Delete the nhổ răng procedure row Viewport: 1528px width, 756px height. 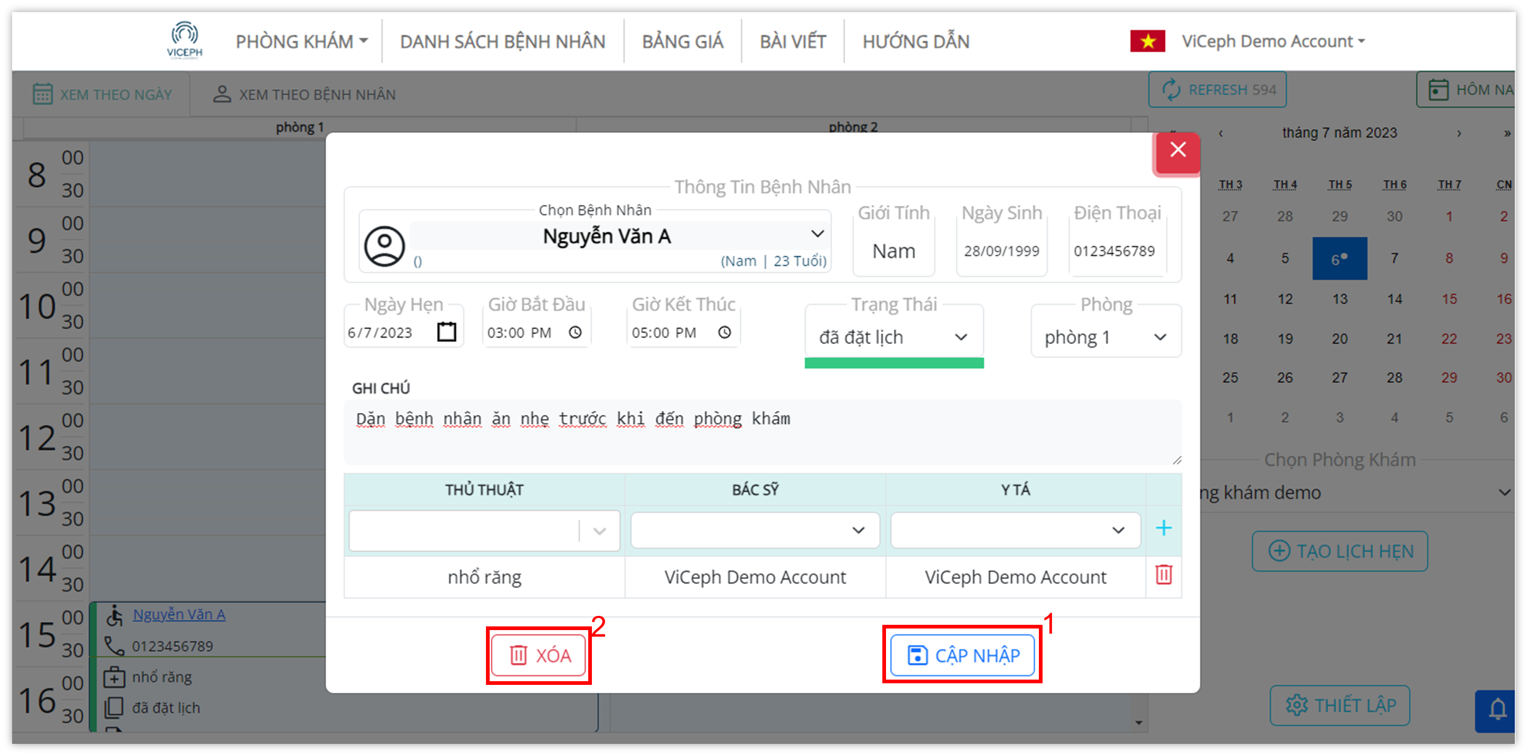coord(1163,575)
